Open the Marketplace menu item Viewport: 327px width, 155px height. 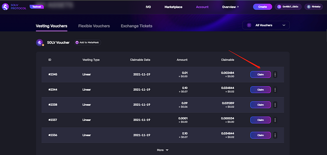click(173, 7)
